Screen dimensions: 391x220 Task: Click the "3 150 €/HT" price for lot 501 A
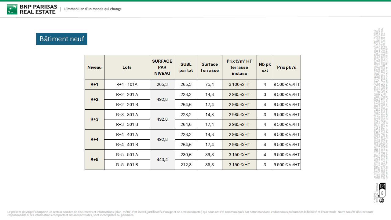point(239,155)
